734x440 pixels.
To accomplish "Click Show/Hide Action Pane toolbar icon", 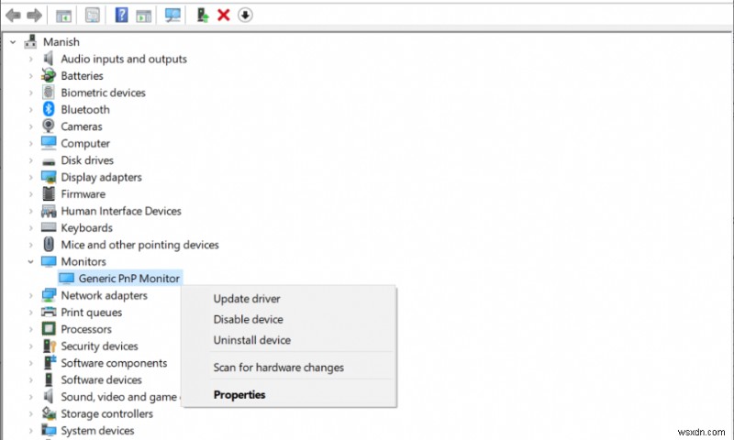I will pos(144,16).
